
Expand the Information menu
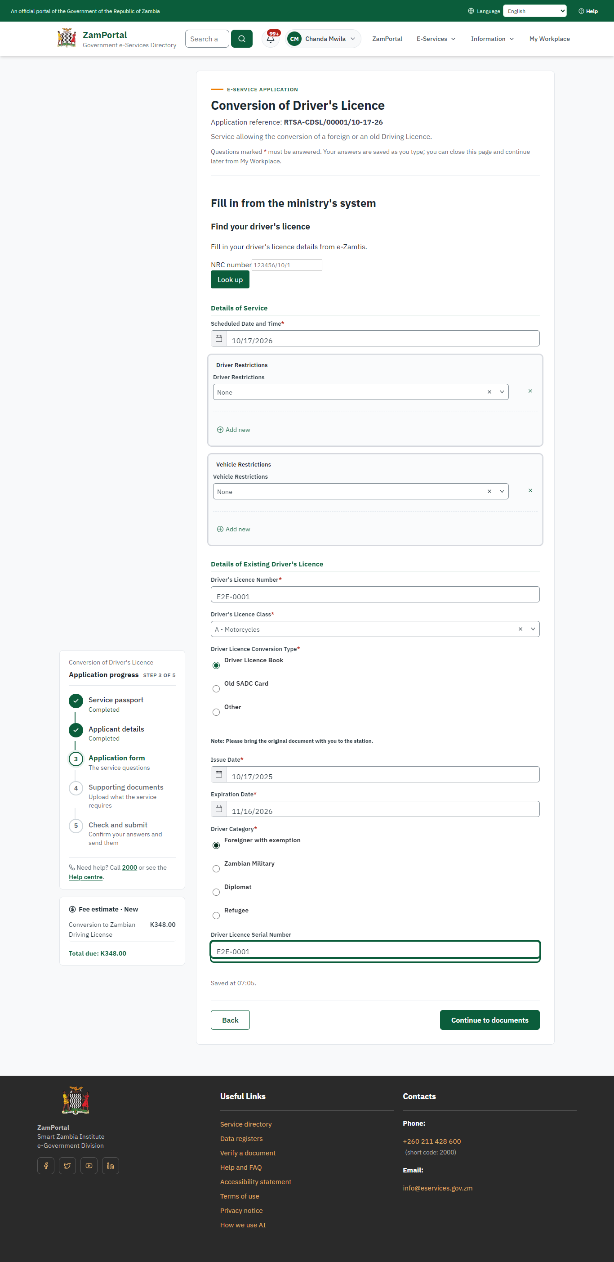coord(492,39)
